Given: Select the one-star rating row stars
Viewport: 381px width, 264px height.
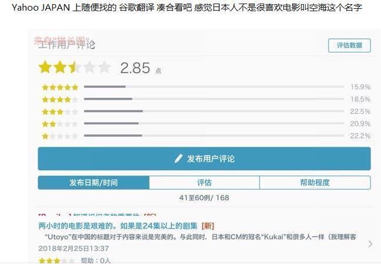Looking at the screenshot, I should tap(60, 136).
